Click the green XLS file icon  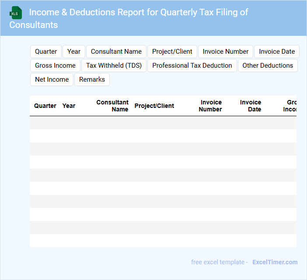[16, 13]
